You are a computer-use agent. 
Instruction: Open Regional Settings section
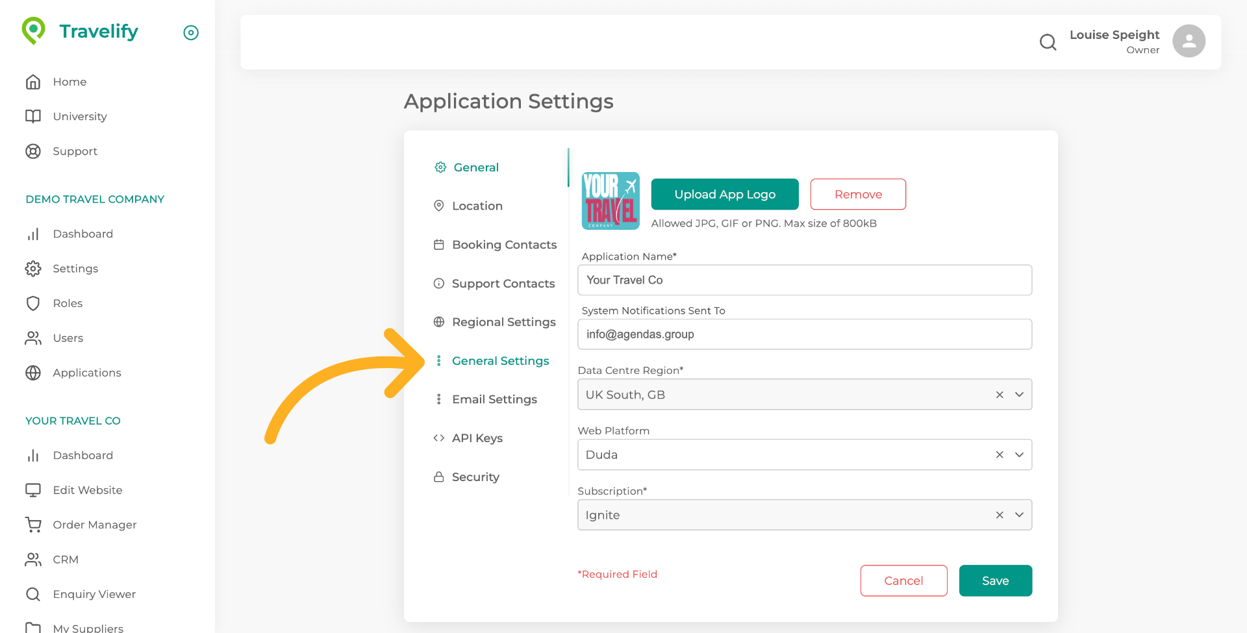[504, 321]
